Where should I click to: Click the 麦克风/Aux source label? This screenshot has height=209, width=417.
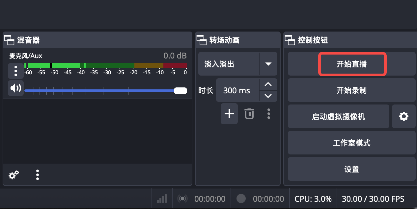click(x=26, y=56)
